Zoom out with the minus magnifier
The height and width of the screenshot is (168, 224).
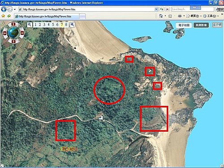coord(30,25)
